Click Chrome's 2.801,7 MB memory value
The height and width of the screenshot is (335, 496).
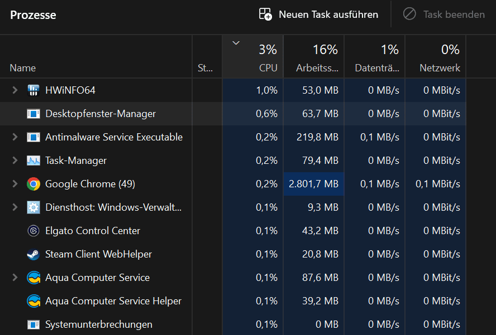pos(313,184)
